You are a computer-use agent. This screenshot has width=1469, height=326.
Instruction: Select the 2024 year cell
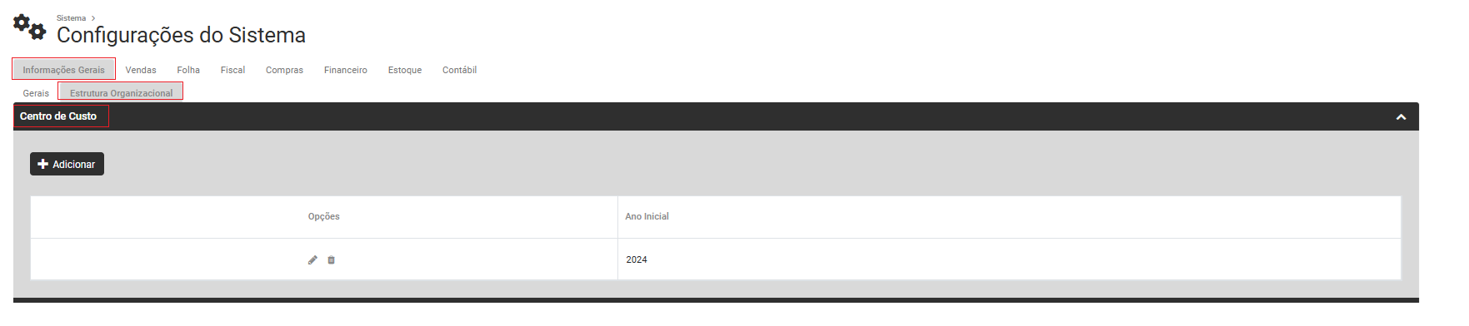1009,259
